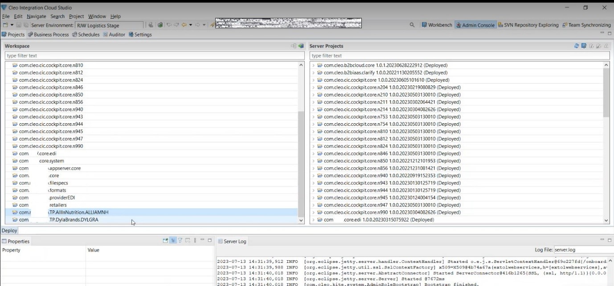This screenshot has width=614, height=286.
Task: Click the New wizard icon in toolbar
Action: [x=5, y=25]
